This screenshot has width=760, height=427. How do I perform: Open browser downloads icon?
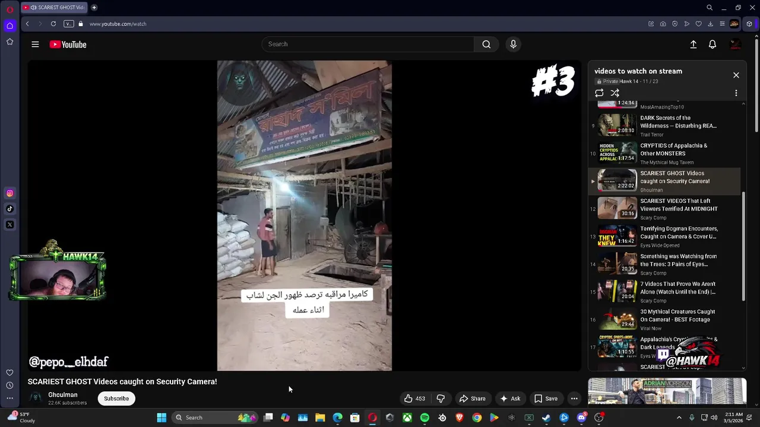(x=710, y=24)
